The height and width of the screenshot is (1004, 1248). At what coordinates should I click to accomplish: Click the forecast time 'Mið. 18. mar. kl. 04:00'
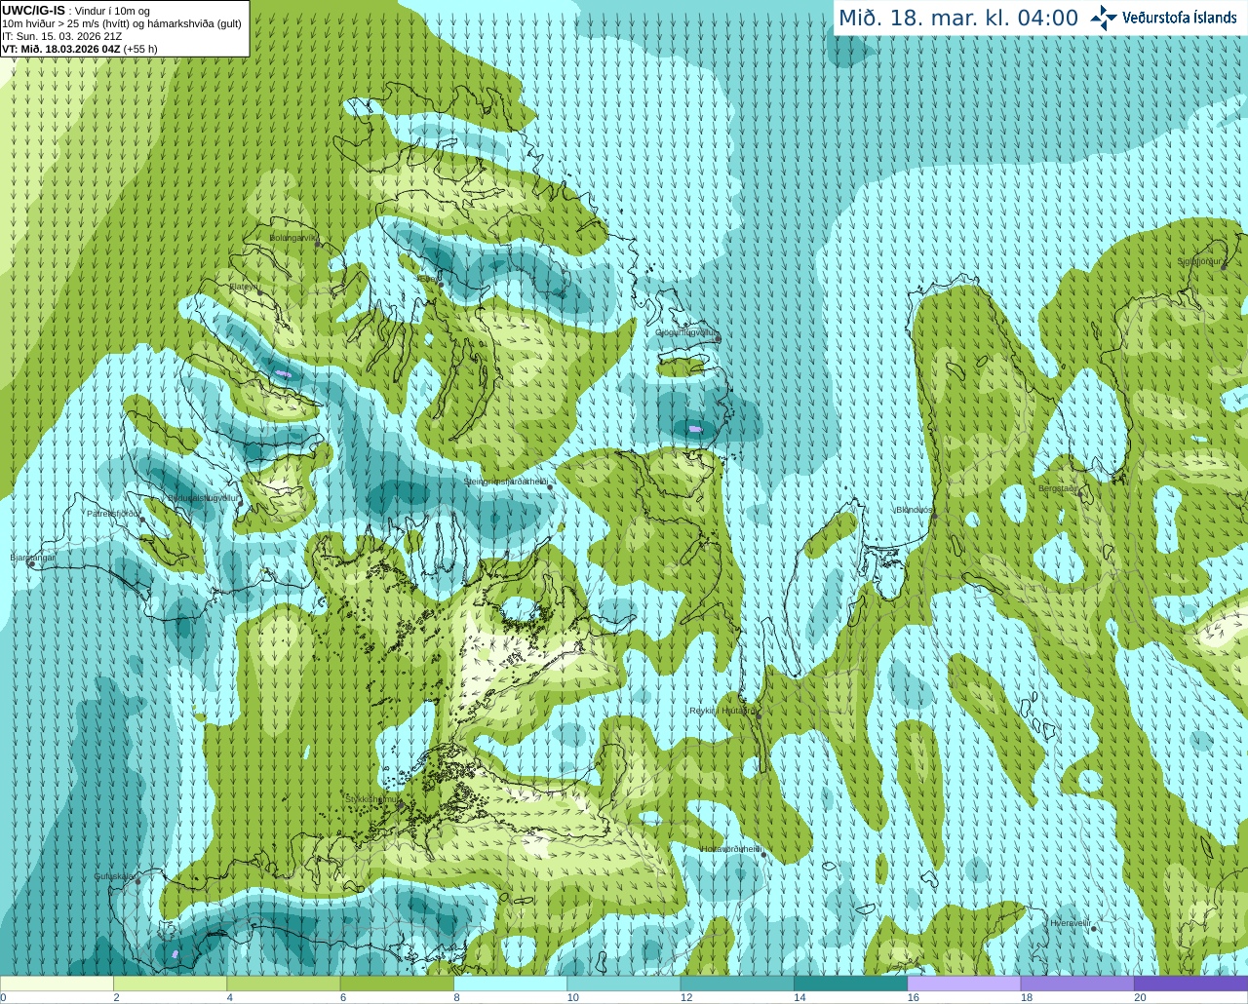(x=958, y=19)
